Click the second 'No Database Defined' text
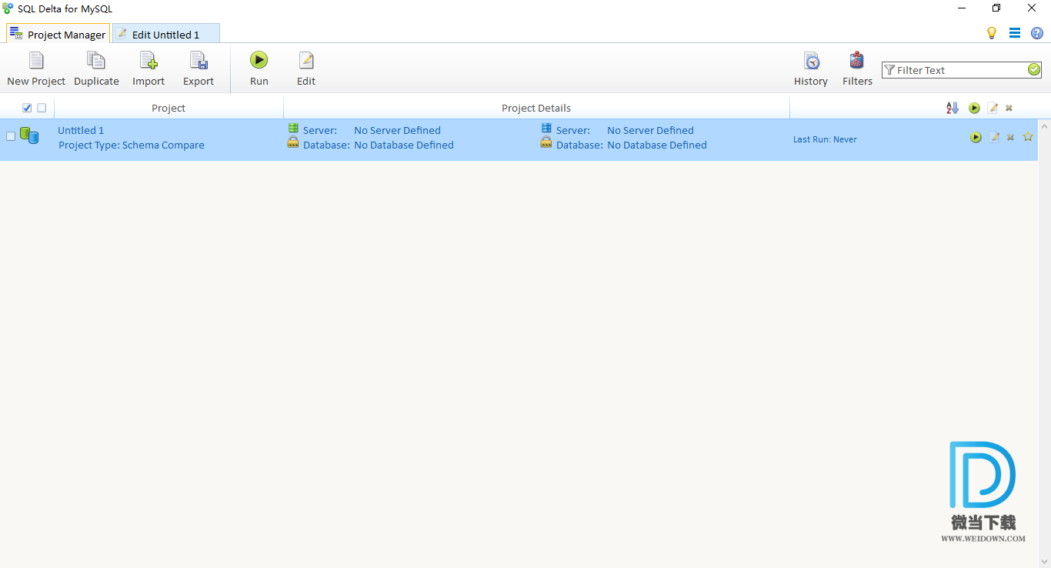Image resolution: width=1051 pixels, height=568 pixels. [657, 145]
